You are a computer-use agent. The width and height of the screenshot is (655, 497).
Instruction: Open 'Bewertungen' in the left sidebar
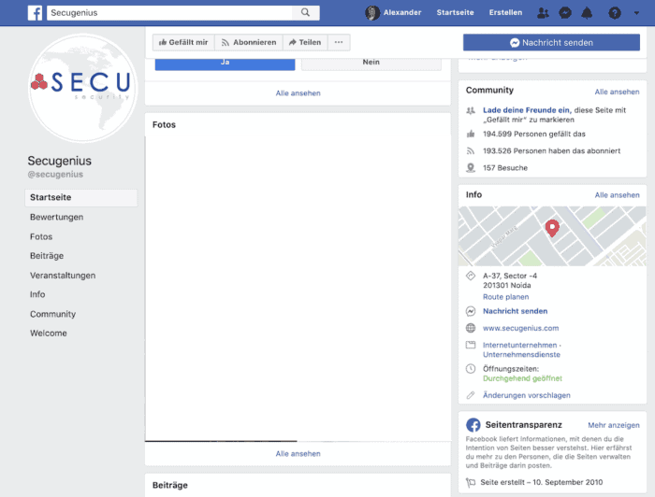56,218
